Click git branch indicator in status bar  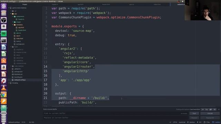coord(191,122)
